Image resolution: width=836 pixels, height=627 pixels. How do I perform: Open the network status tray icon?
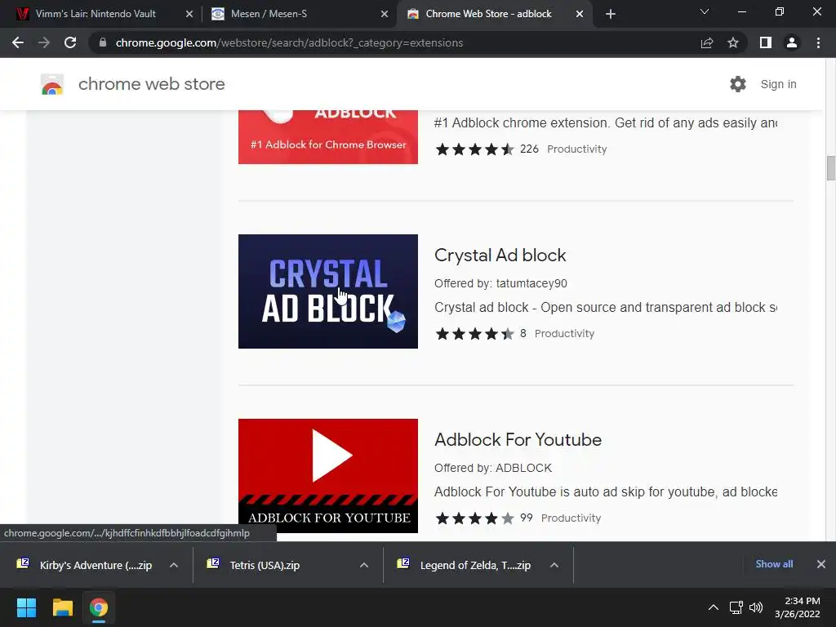pos(736,607)
